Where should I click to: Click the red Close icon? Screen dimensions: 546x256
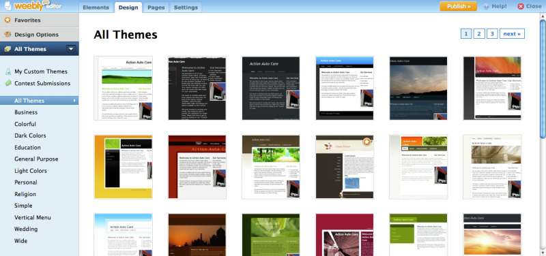(521, 6)
